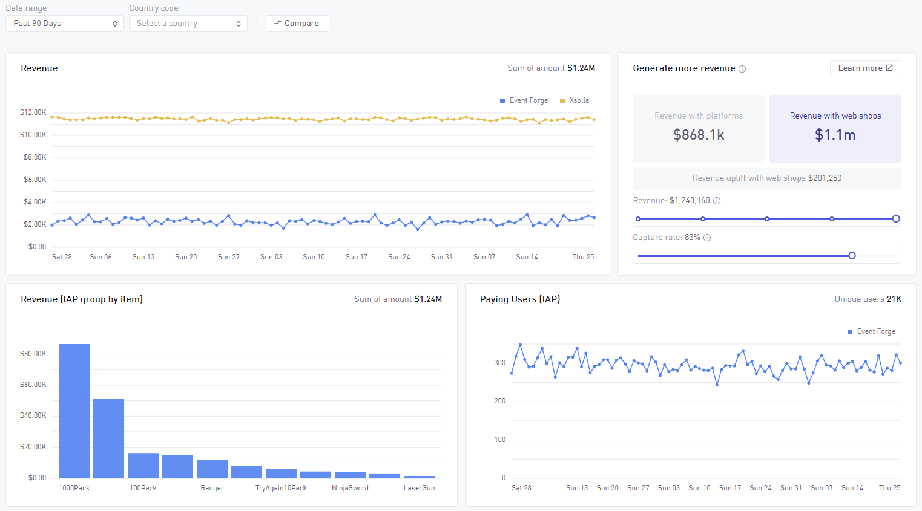Click the yellow Xsolla legend square

[562, 101]
